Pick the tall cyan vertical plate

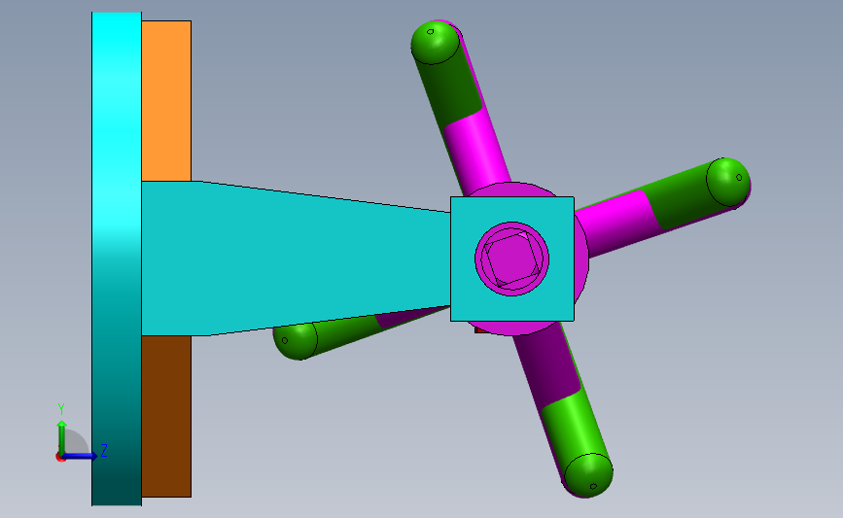pyautogui.click(x=117, y=259)
